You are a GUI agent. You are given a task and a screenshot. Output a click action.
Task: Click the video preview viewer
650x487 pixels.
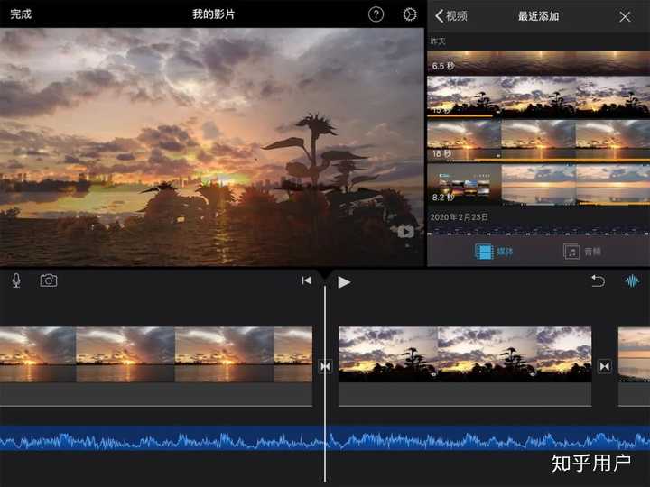click(x=212, y=147)
